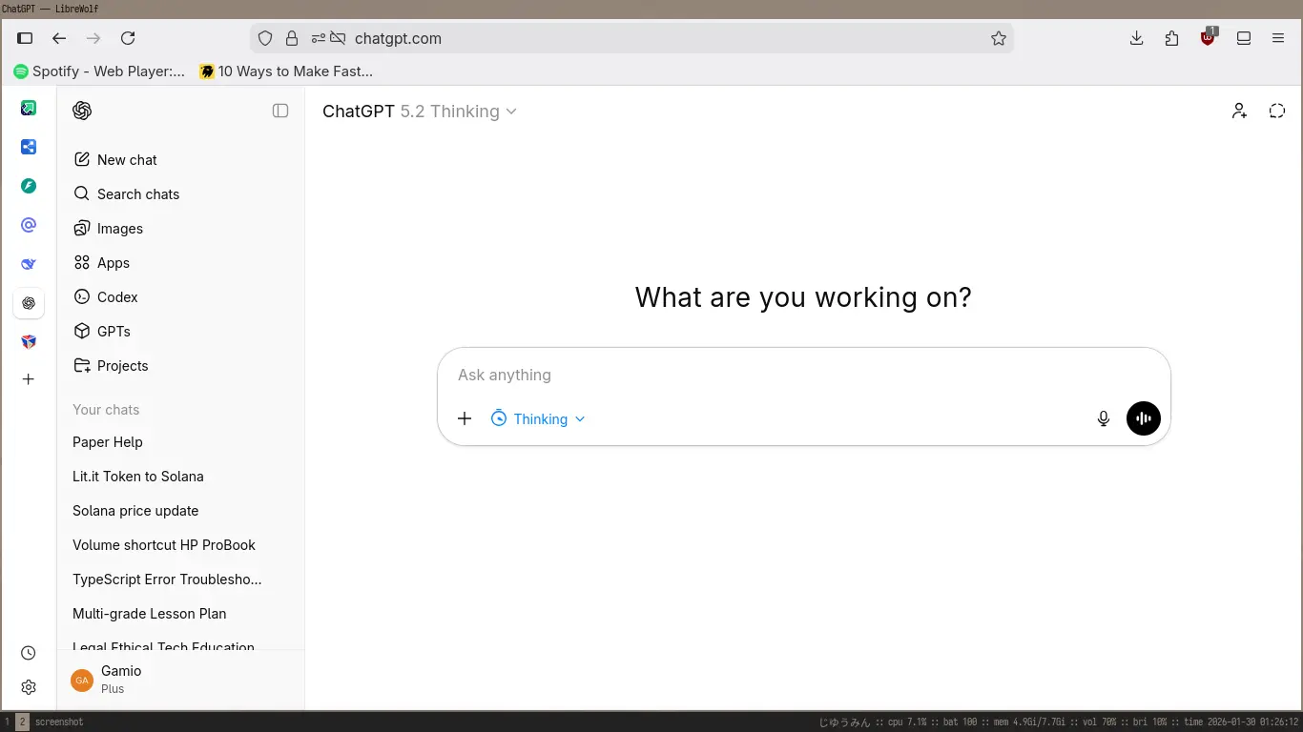Open browser history clock icon
Viewport: 1303px width, 732px height.
tap(29, 653)
